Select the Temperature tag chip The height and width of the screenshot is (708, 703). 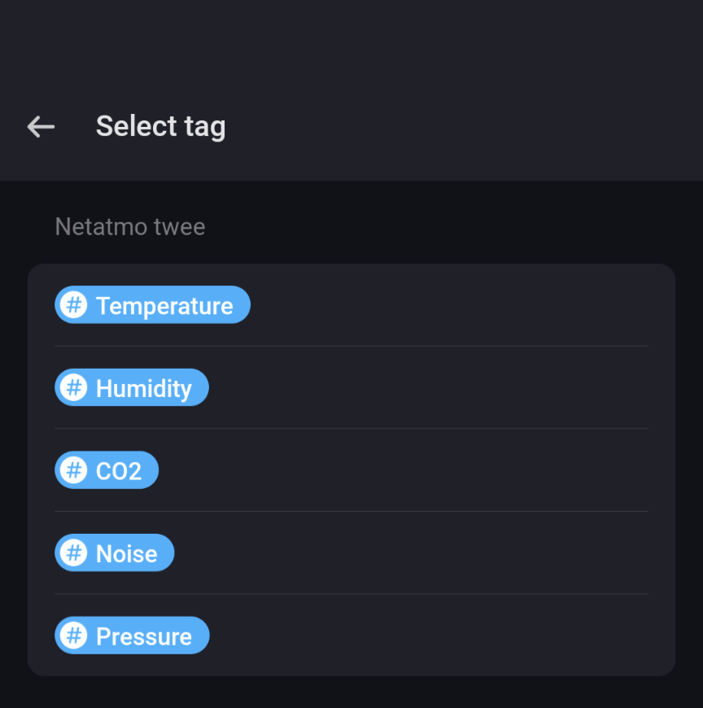[x=153, y=305]
